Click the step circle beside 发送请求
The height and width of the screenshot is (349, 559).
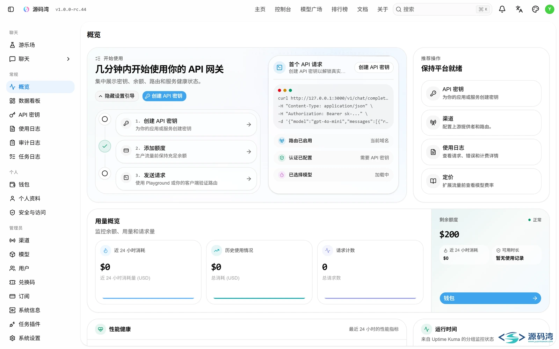click(105, 173)
